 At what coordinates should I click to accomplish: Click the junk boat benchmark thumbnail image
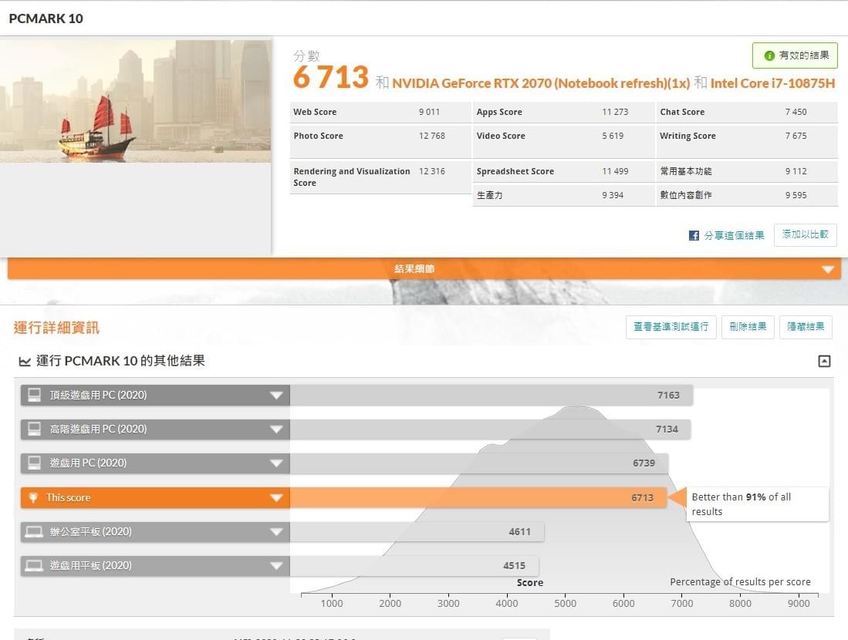(135, 101)
